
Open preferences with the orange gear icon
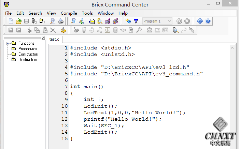63,30
